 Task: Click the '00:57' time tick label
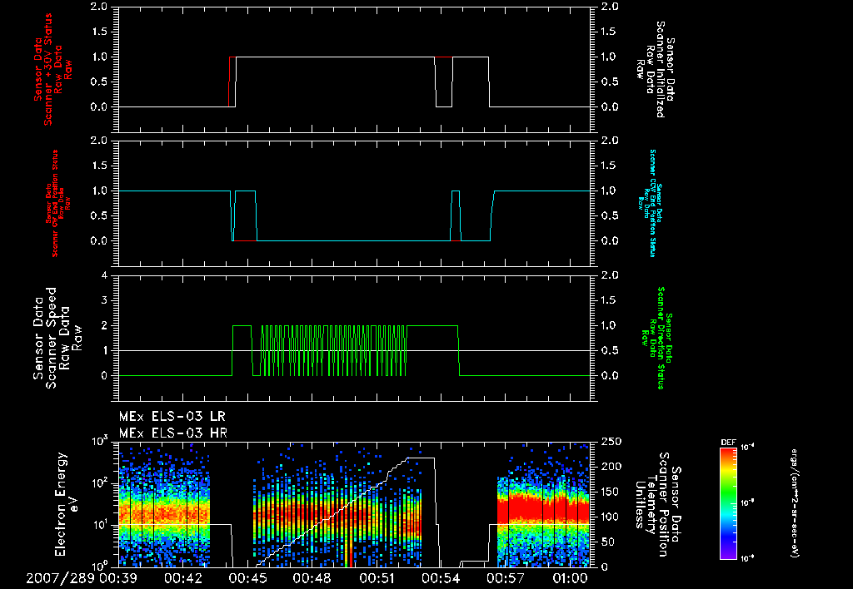[506, 578]
